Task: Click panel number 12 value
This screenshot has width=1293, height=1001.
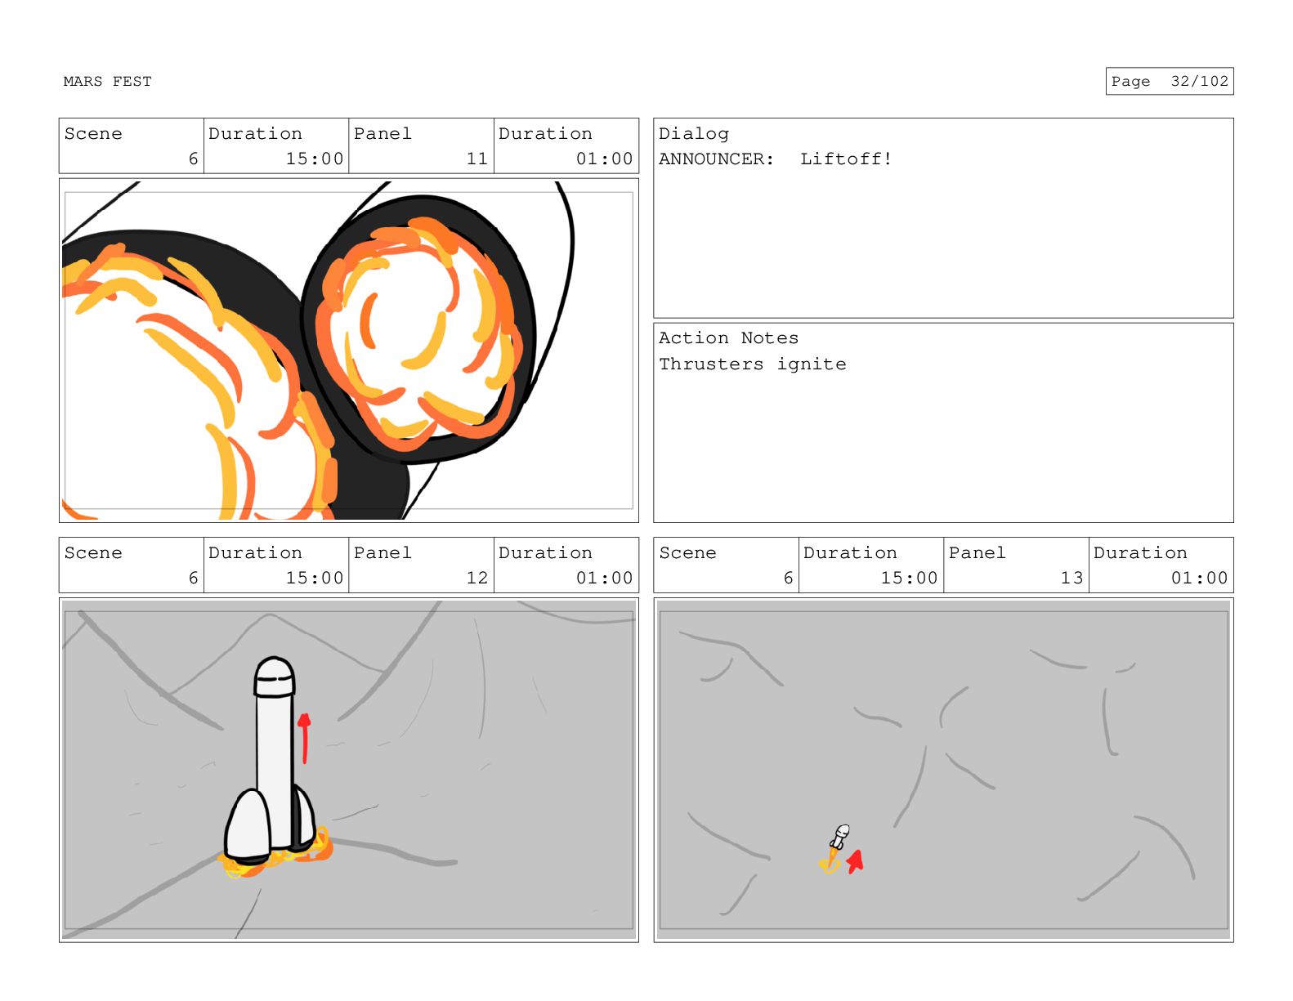Action: click(x=477, y=578)
